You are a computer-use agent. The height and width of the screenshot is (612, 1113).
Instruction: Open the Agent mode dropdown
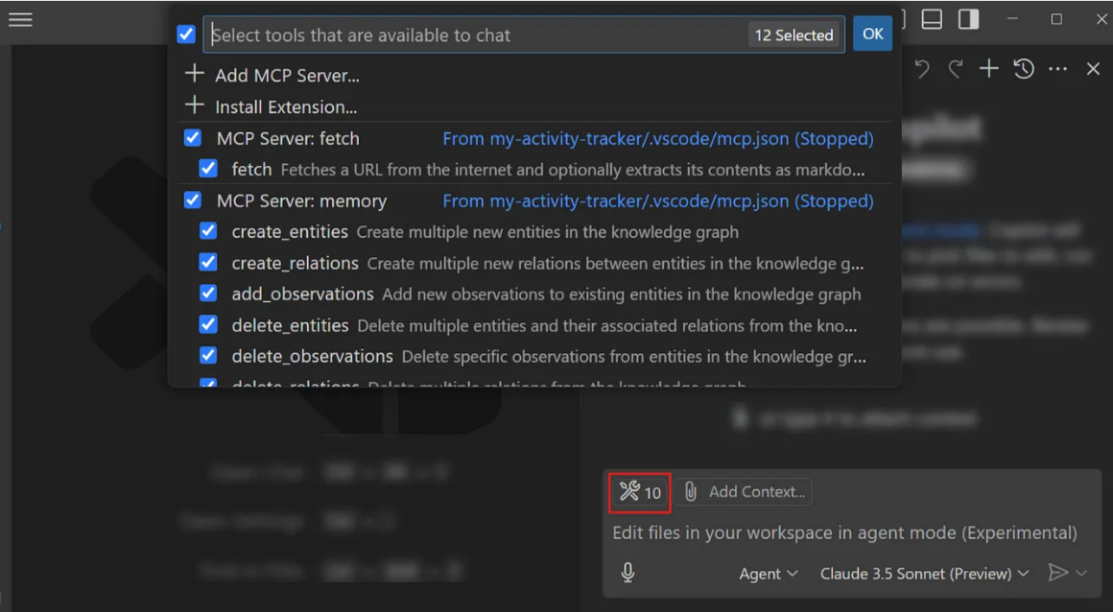click(768, 574)
